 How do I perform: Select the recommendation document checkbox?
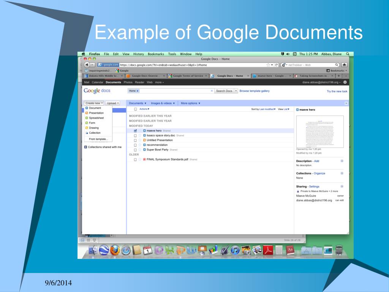135,145
